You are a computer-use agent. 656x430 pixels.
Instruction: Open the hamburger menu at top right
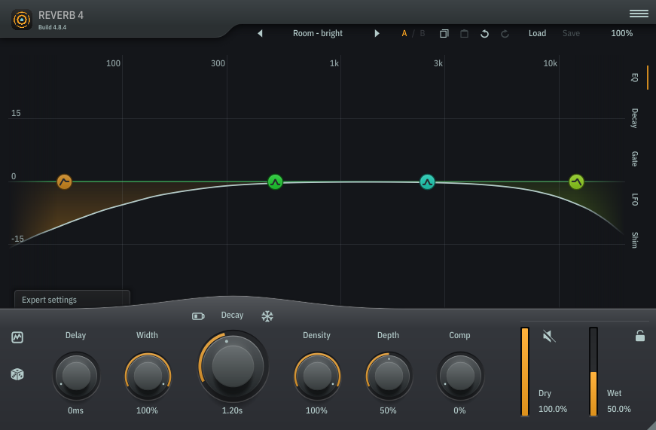639,14
